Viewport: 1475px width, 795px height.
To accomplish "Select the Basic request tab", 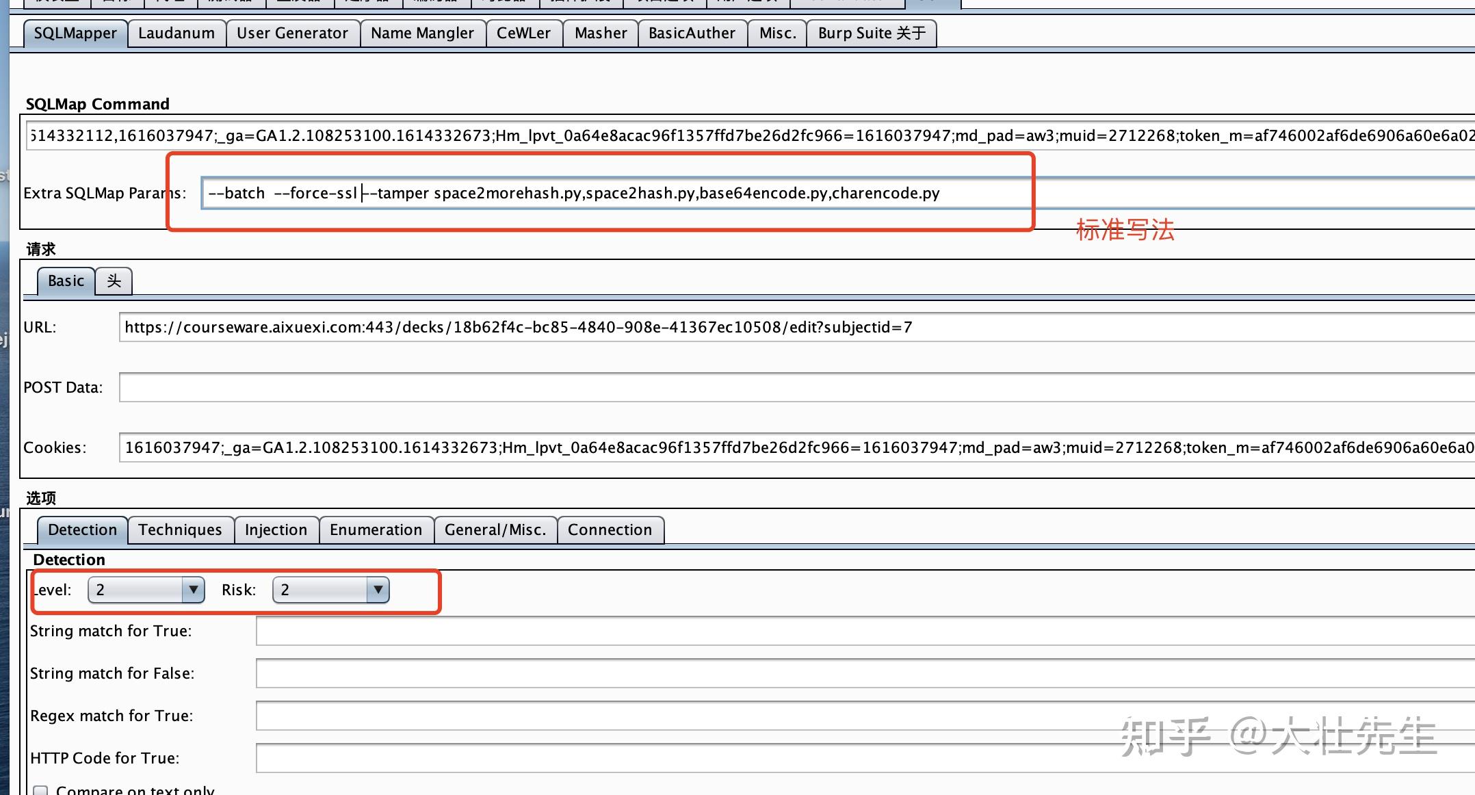I will [65, 281].
